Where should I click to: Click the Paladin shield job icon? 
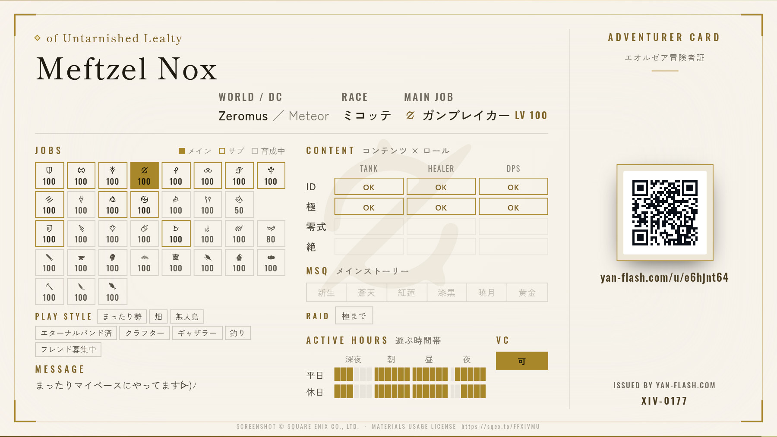tap(49, 170)
